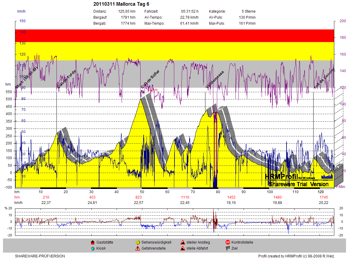Viewport: 349px width, 258px height.
Task: Click the Kiosk cup icon
Action: click(x=93, y=248)
